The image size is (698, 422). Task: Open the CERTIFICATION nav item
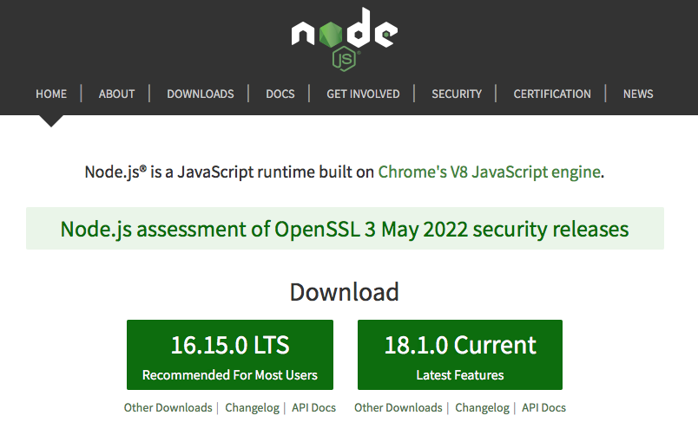tap(552, 94)
